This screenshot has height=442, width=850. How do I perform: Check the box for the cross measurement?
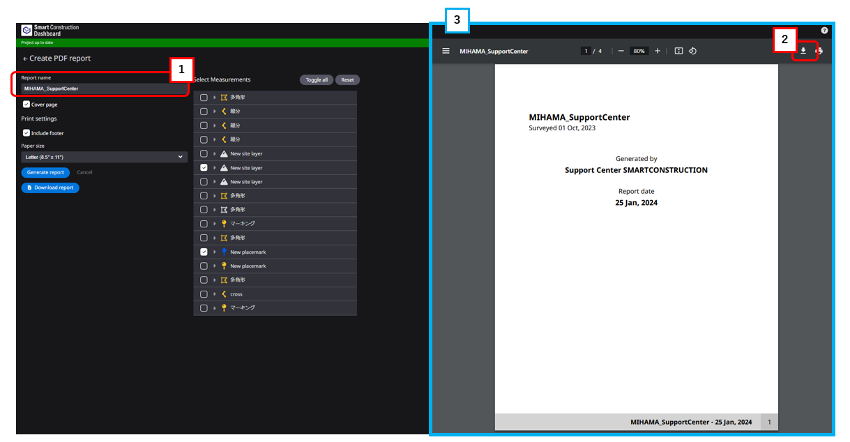pyautogui.click(x=204, y=294)
